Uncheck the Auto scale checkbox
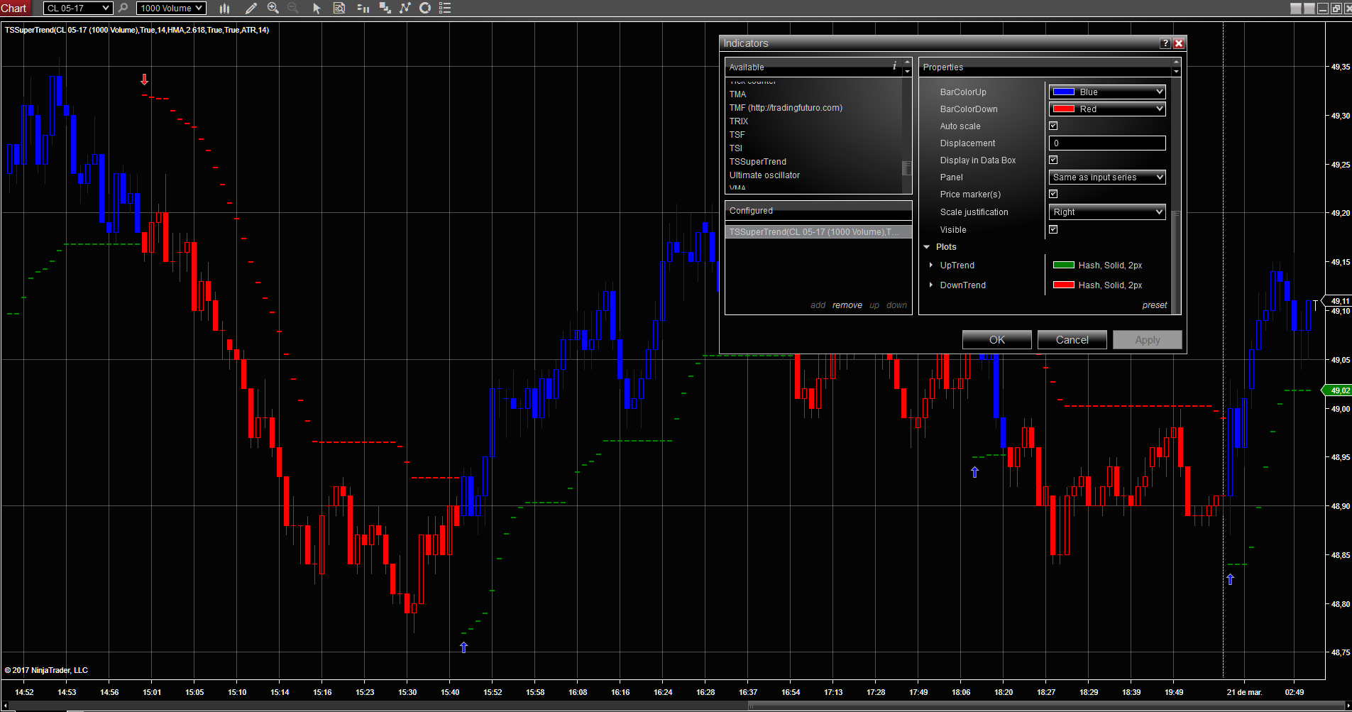Screen dimensions: 1352x712 click(1053, 126)
